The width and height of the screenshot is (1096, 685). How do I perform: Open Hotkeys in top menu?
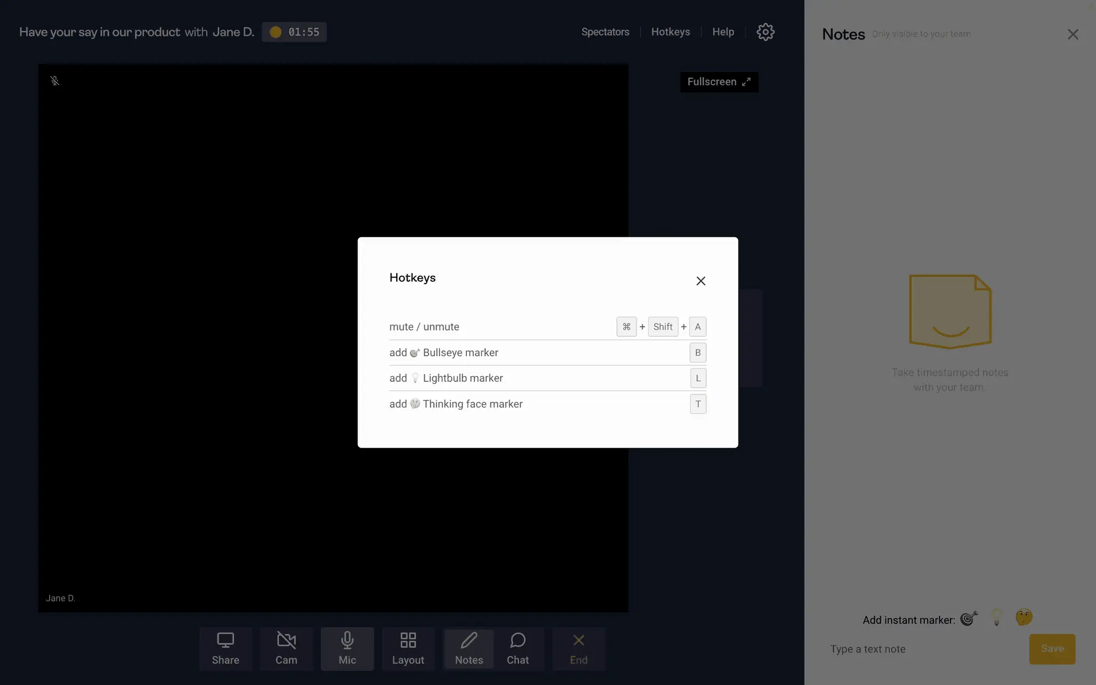coord(670,32)
